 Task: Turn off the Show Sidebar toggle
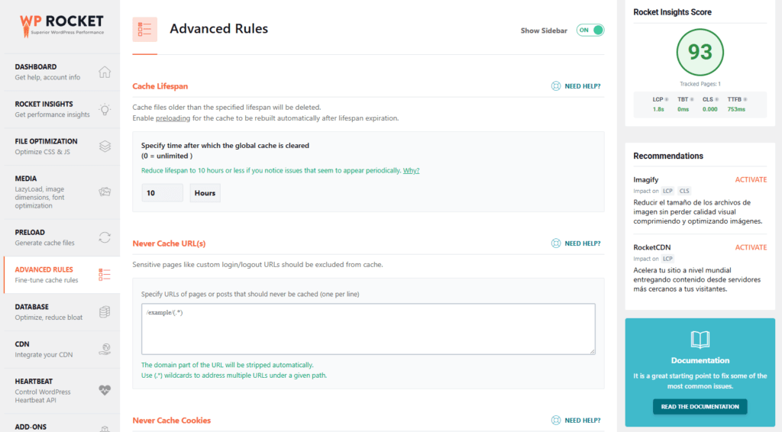(590, 30)
